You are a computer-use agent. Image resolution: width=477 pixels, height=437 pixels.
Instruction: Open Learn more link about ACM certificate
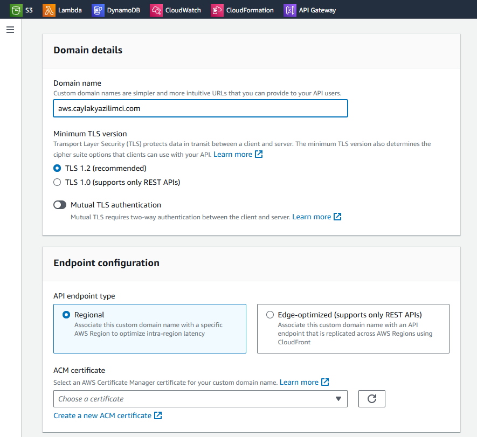tap(299, 382)
